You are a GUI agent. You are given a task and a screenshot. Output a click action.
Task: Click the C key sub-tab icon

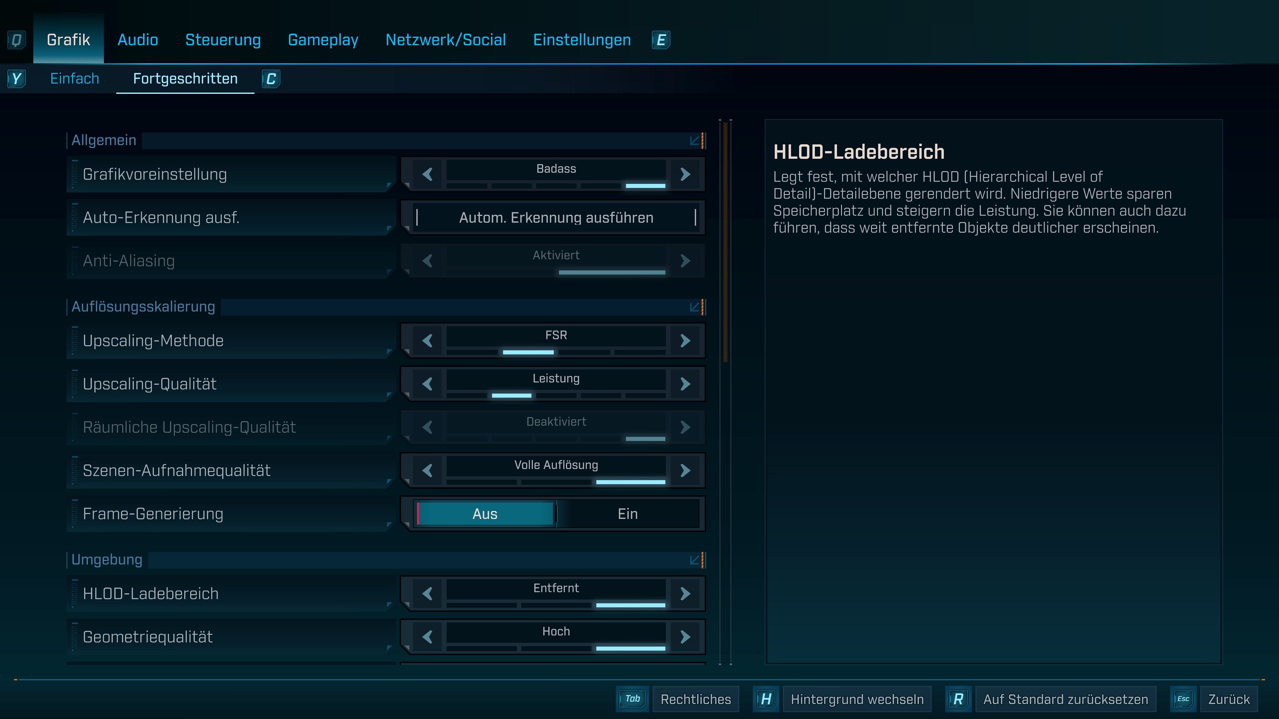pos(271,79)
